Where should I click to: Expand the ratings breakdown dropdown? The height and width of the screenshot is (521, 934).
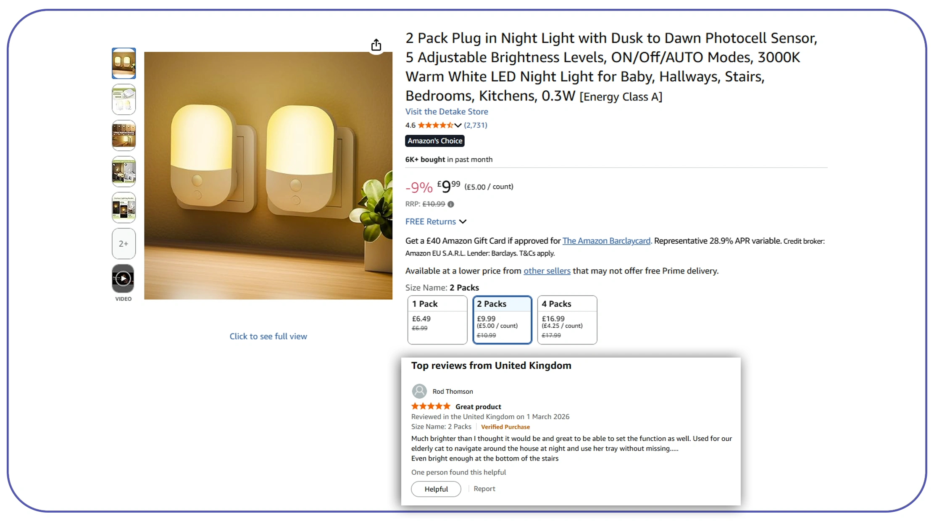pyautogui.click(x=458, y=125)
